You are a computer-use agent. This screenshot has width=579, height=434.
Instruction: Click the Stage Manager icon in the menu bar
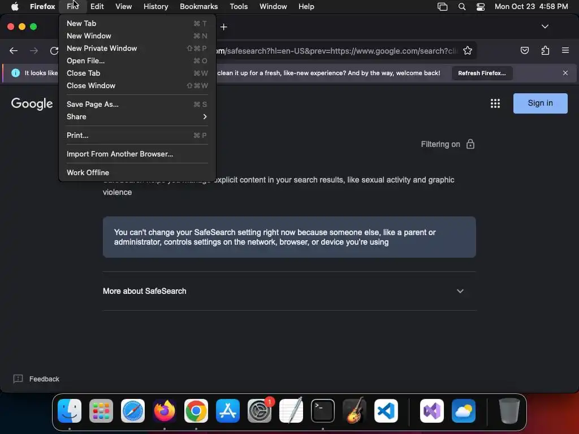(442, 7)
